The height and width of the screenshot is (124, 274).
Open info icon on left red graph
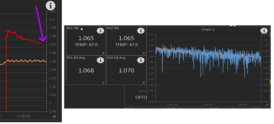[51, 6]
